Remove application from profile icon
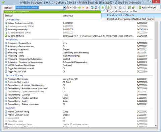161x132 pixels. [x=96, y=8]
